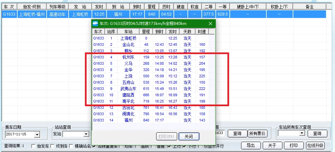The height and width of the screenshot is (152, 335).
Task: Select the G1633 row in main results
Action: pyautogui.click(x=164, y=15)
